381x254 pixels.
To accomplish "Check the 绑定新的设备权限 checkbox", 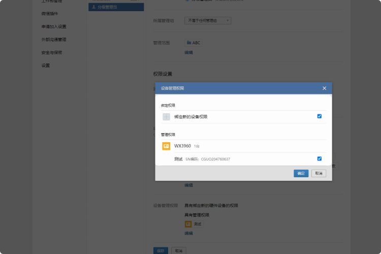I will click(320, 116).
